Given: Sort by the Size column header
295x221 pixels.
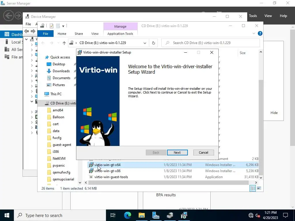Looking at the screenshot, I should point(243,53).
